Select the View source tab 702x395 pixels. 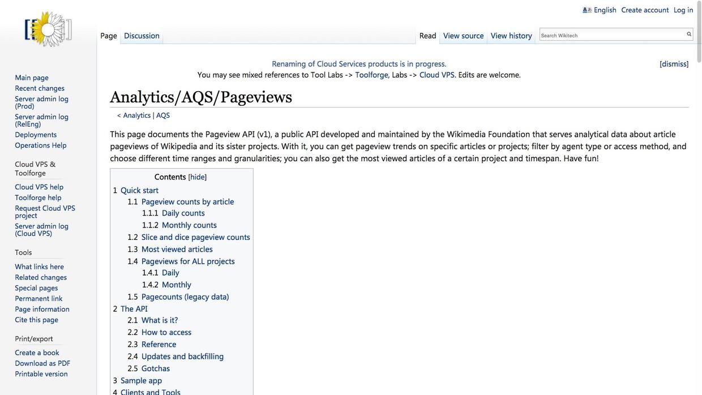[x=463, y=36]
